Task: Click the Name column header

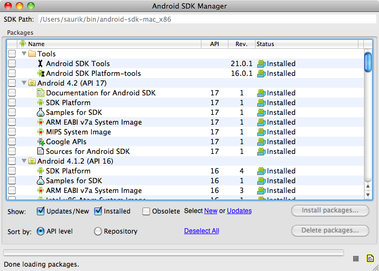Action: [109, 44]
